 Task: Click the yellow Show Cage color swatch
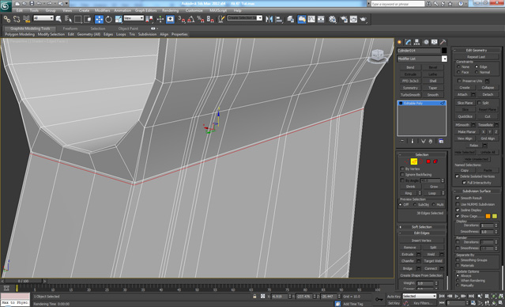point(495,216)
